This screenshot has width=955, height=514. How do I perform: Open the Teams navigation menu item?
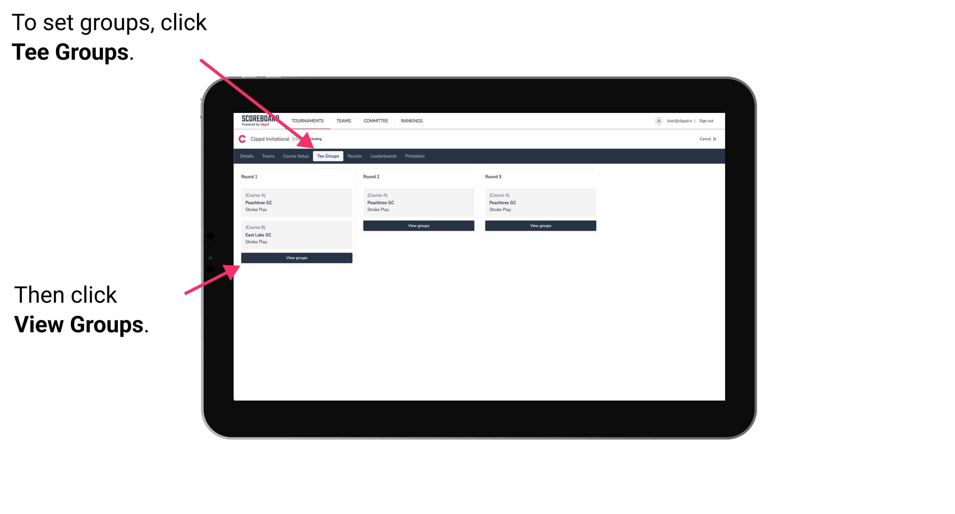click(268, 156)
